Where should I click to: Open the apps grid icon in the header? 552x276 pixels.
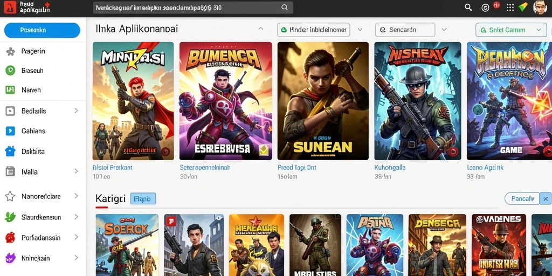coord(510,8)
